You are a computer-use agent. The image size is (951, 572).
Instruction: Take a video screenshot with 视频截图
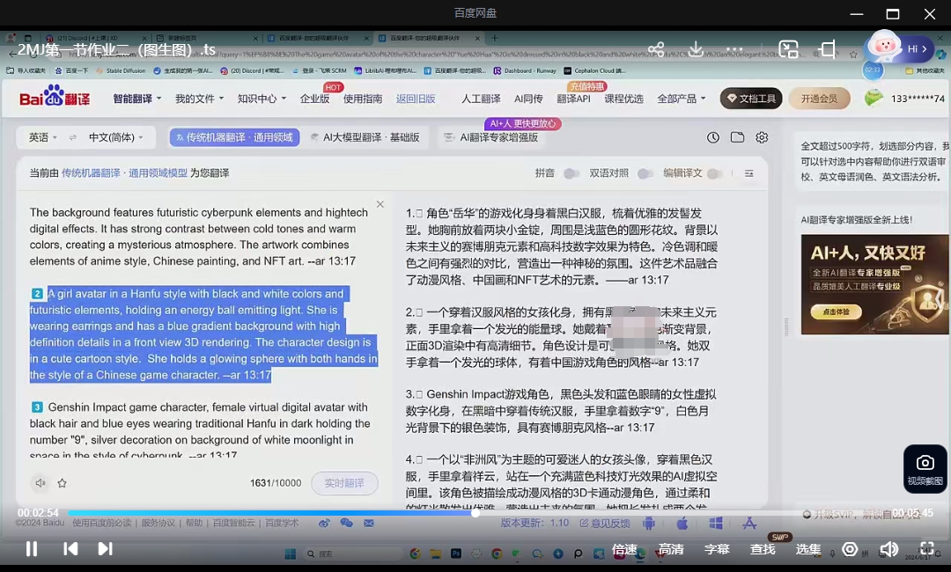925,469
